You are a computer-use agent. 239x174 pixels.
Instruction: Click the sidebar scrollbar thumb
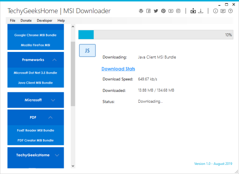73,74
